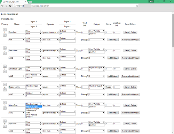Move the 11am-5pm rule up in priority
Screen dimensions: 174x134
5,103
